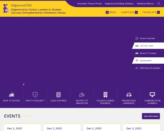Visit the Cafeteria Menus link
This screenshot has height=131, width=164.
[x=145, y=4]
